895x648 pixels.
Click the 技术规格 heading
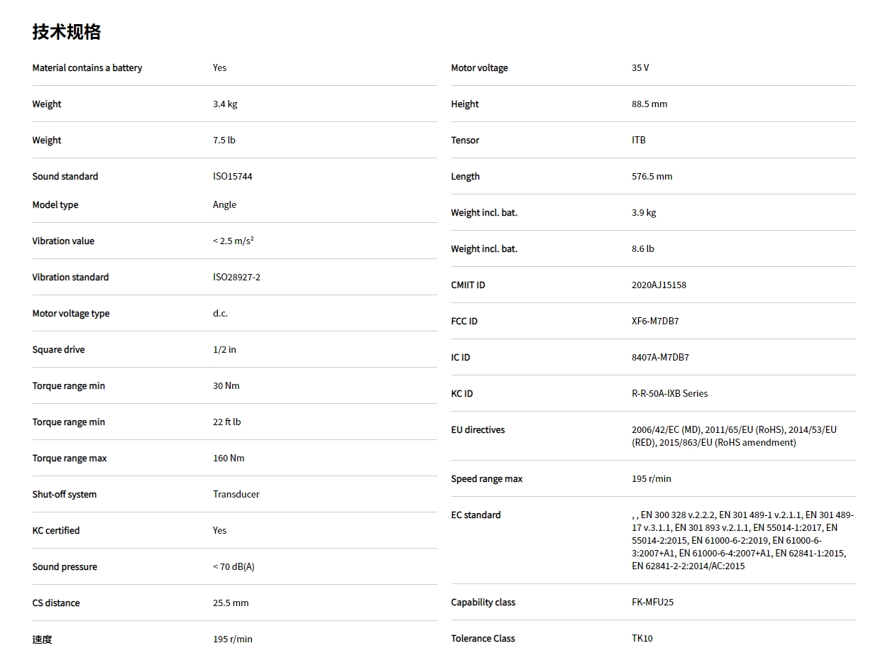pos(67,32)
